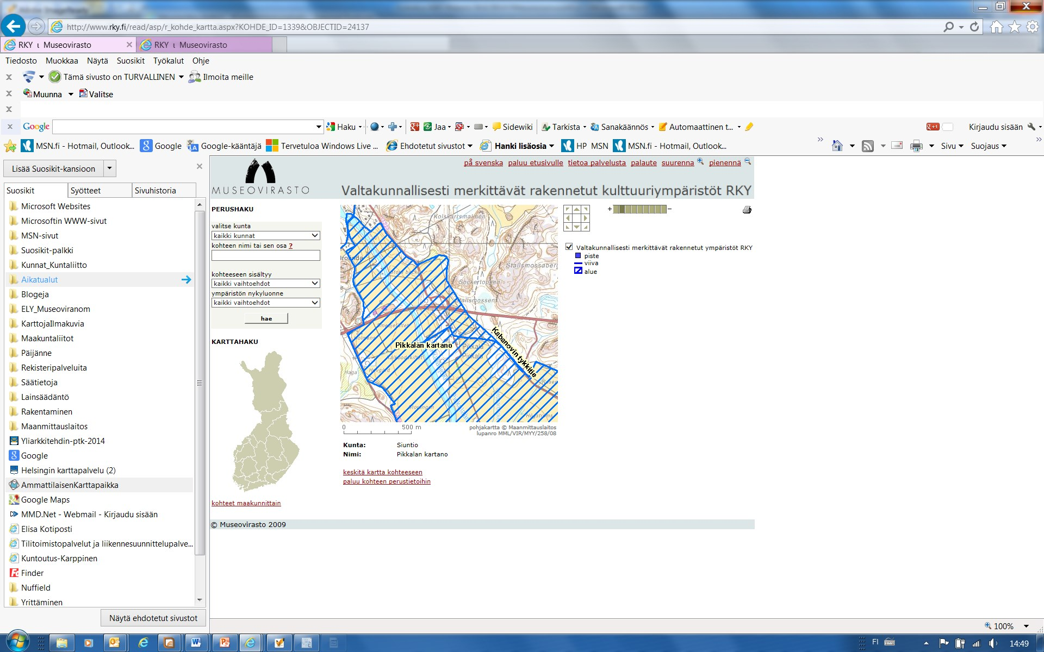Click the 'kohteet maakunnittain' link

(x=246, y=503)
